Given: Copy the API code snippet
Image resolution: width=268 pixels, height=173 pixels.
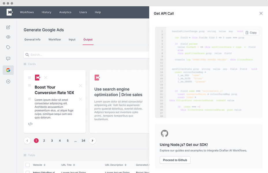Looking at the screenshot, I should (251, 33).
